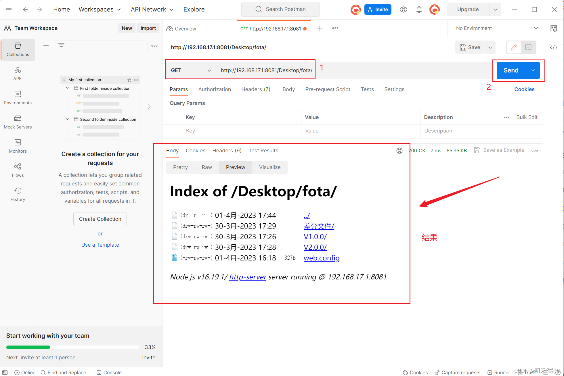Image resolution: width=564 pixels, height=376 pixels.
Task: Click the query params Key input cell
Action: [x=242, y=131]
